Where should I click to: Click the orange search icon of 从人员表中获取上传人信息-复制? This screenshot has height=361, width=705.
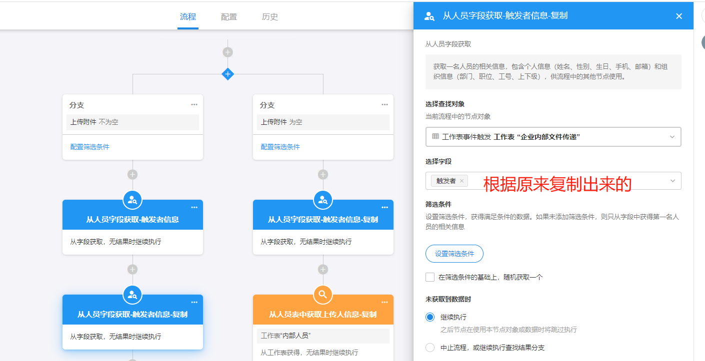pyautogui.click(x=323, y=295)
